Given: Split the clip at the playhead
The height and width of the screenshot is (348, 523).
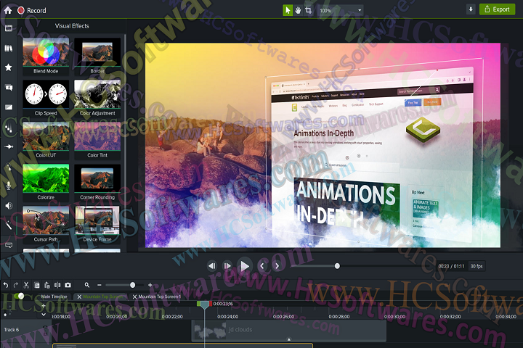Looking at the screenshot, I should [x=57, y=285].
